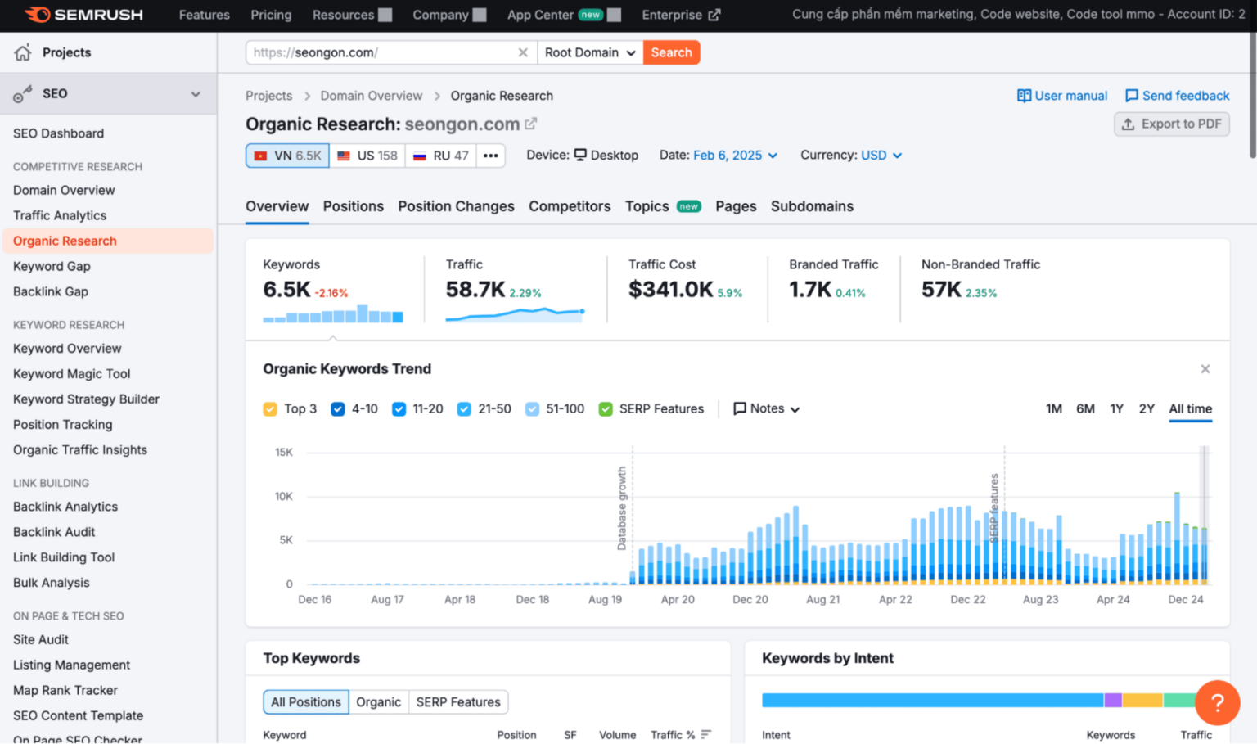Disable the 4-10 positions checkbox
Screen dimensions: 1257x744
pos(337,408)
